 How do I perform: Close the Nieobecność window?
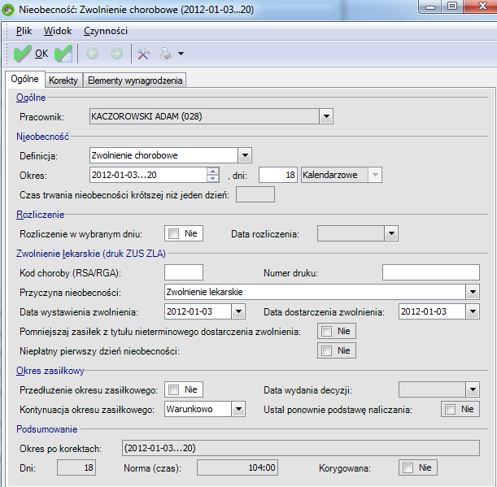[482, 6]
